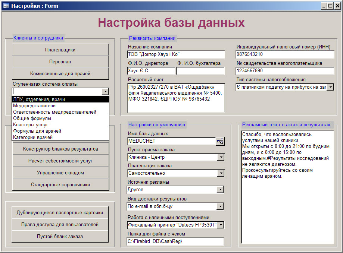343x253 pixels.
Task: Expand Работа с наличными поступлениями dropdown
Action: tap(221, 225)
